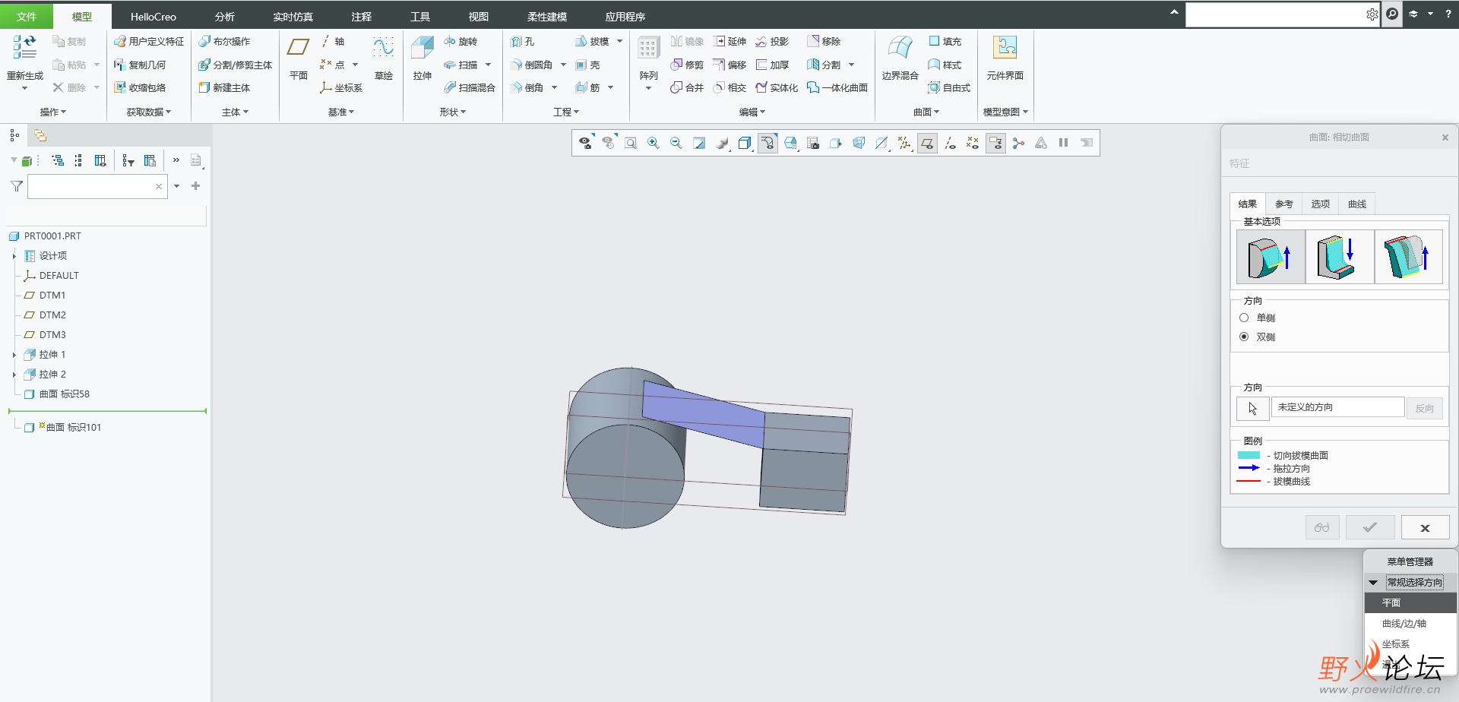1459x702 pixels.
Task: Switch to the 分析 ribbon tab
Action: click(x=225, y=16)
